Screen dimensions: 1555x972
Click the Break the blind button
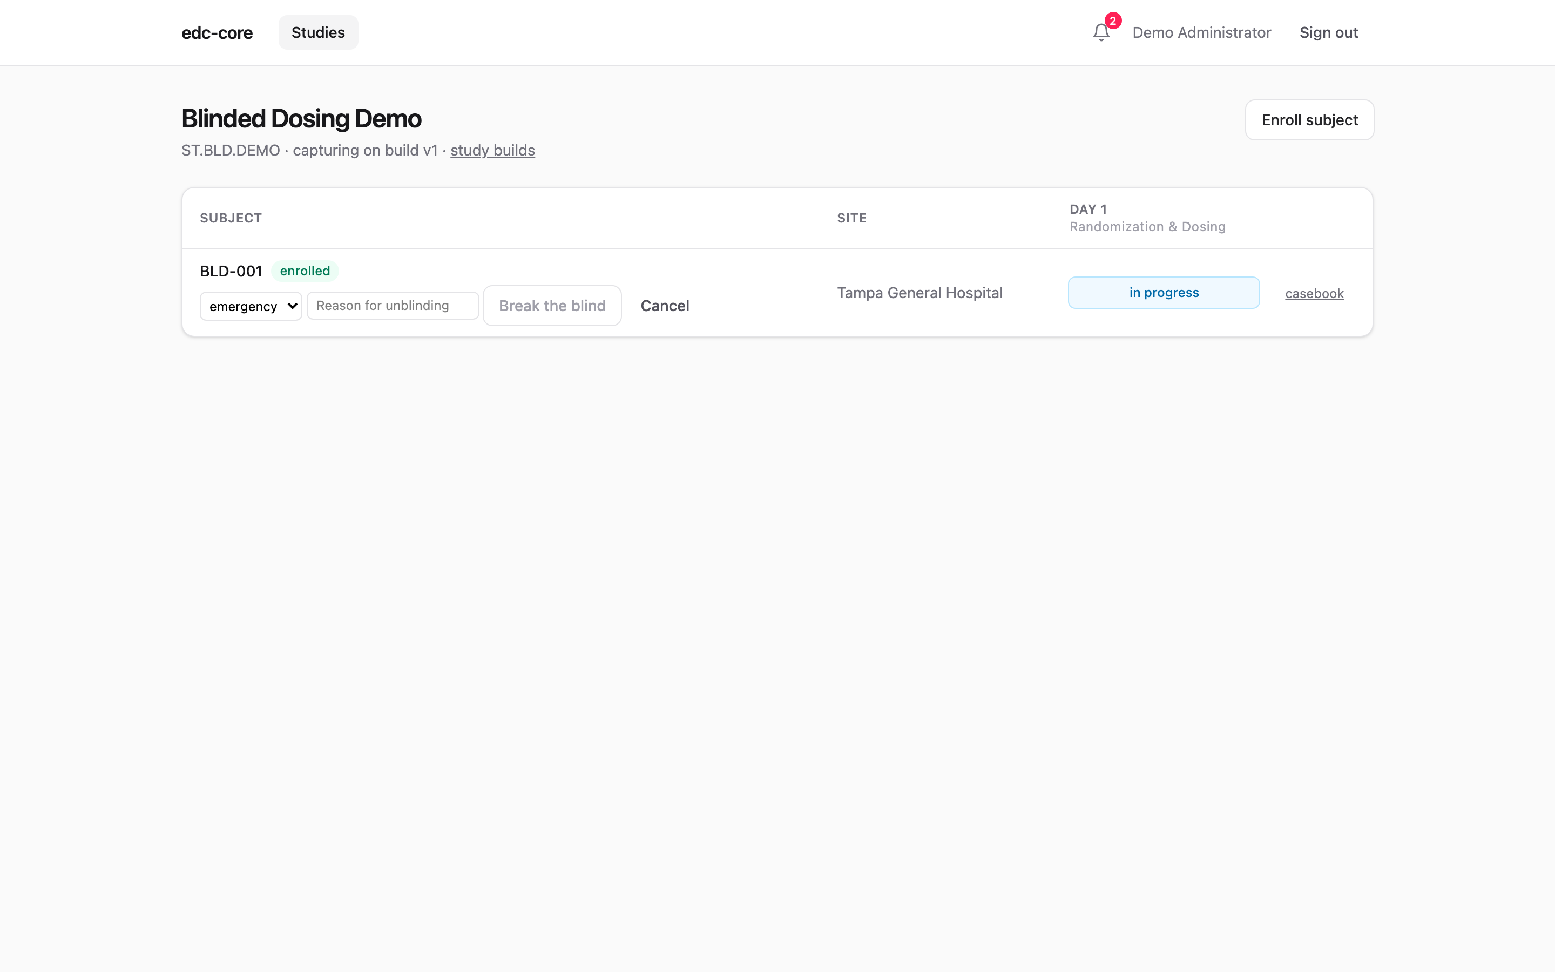(552, 305)
